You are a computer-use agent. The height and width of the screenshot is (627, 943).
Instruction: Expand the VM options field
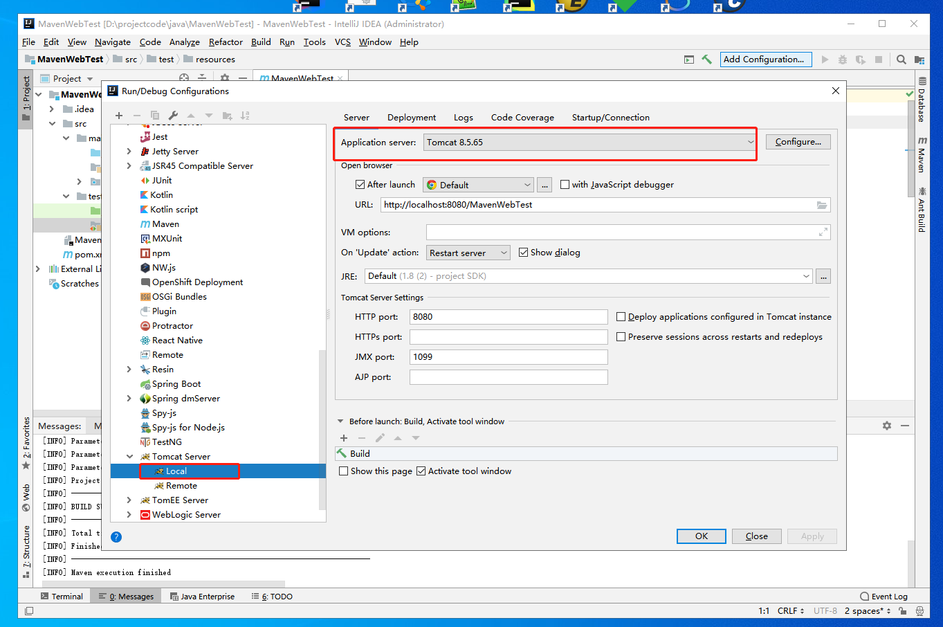[823, 233]
